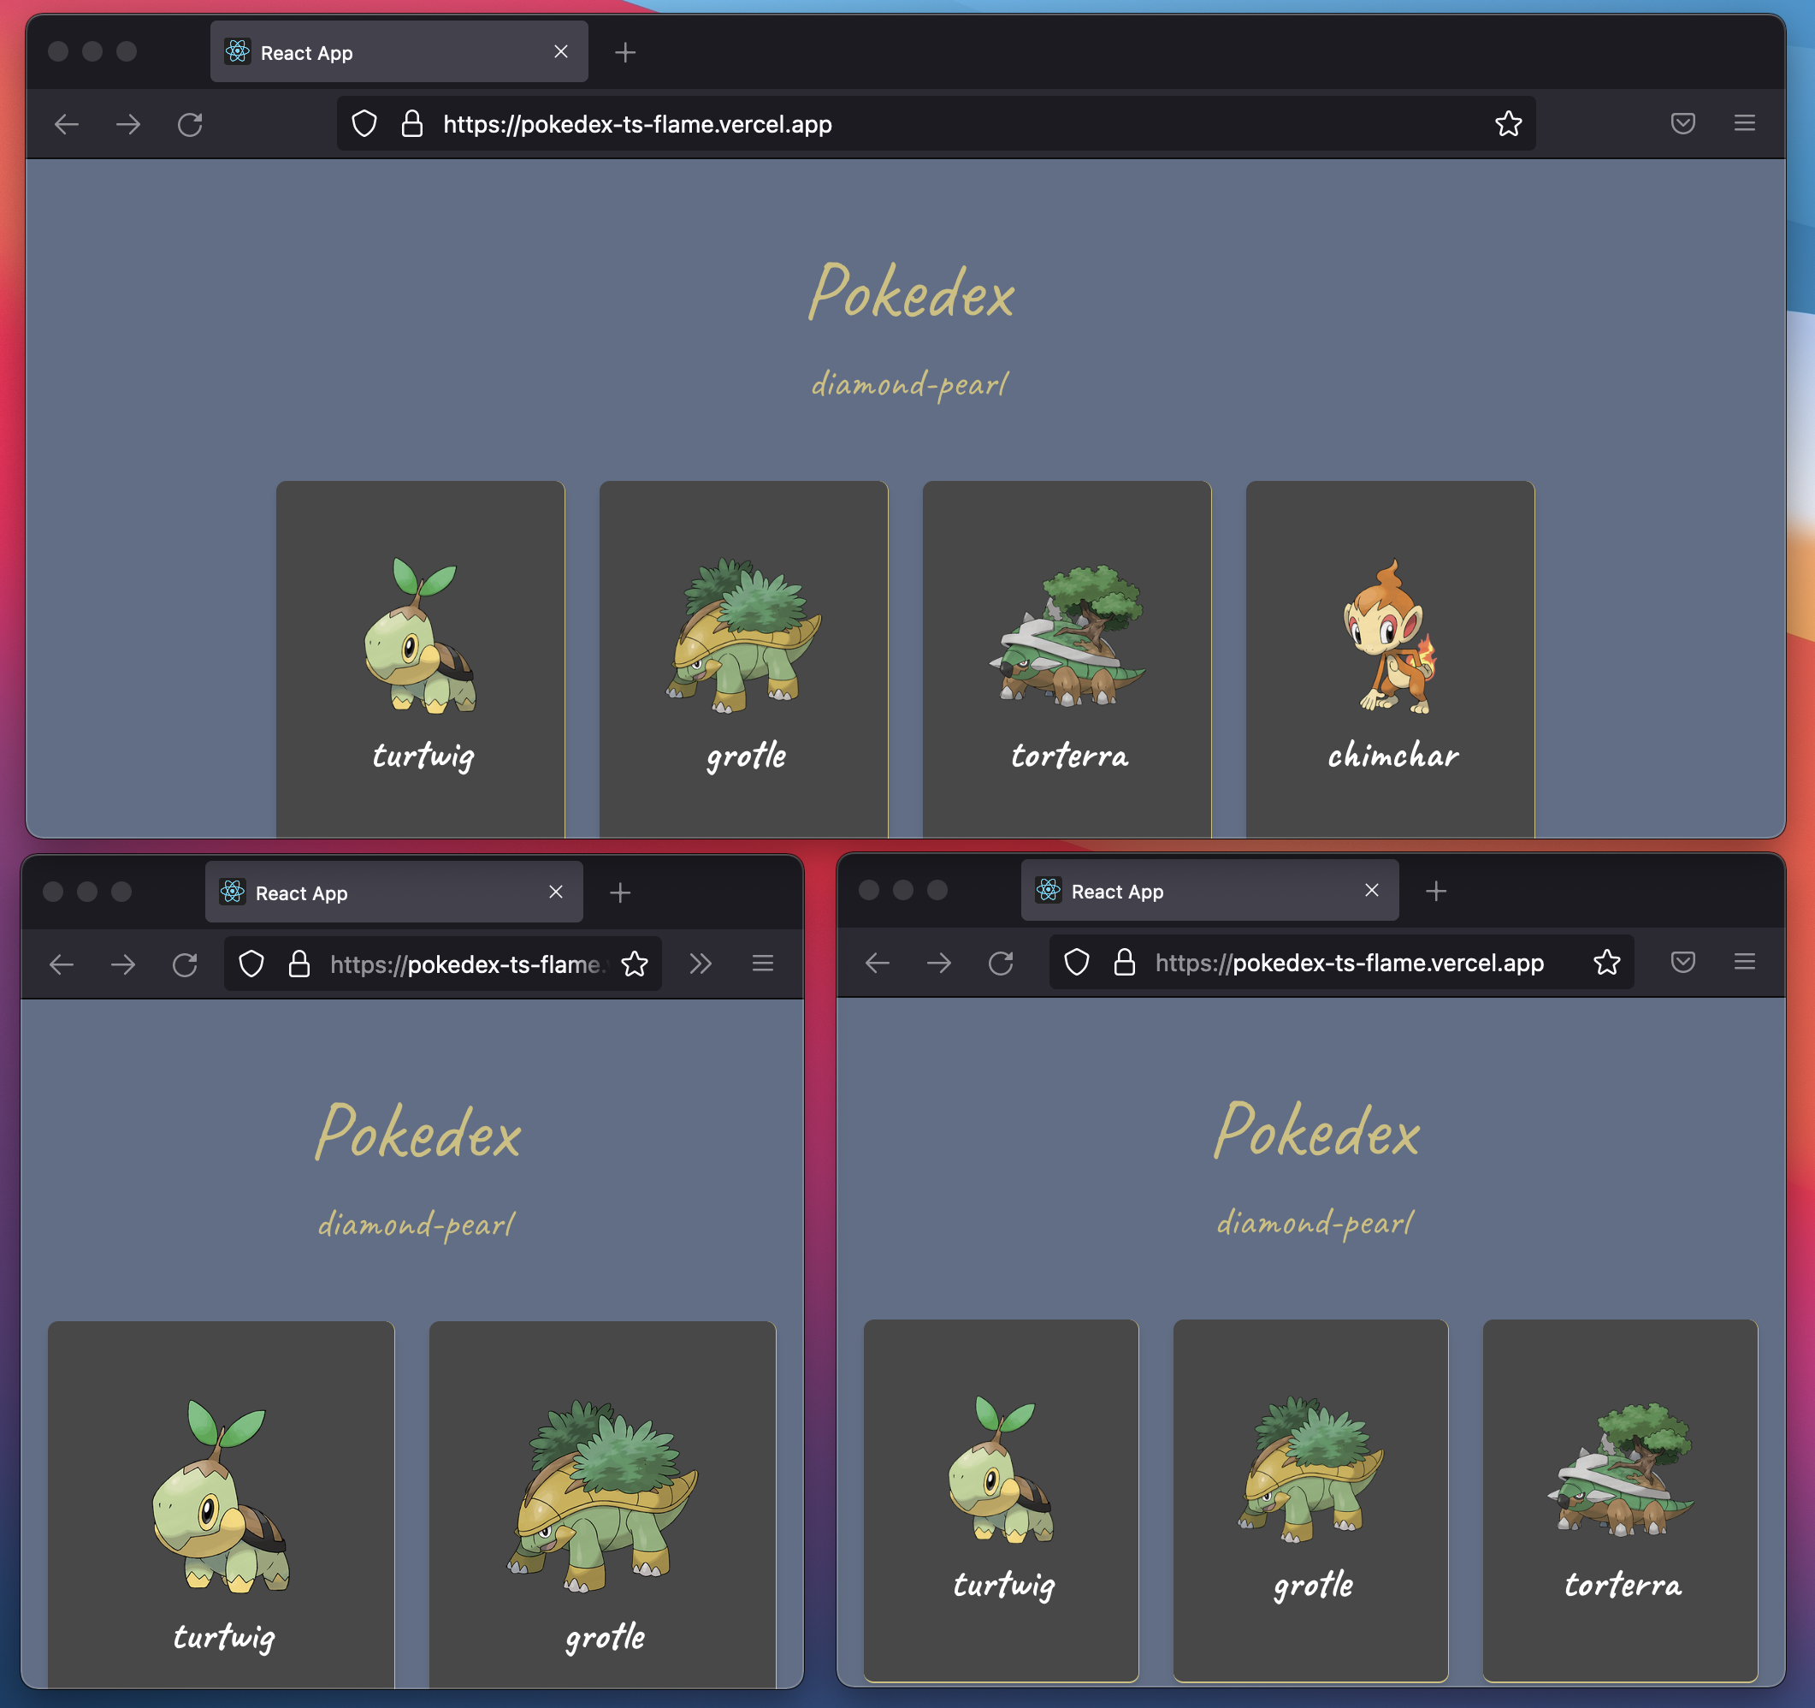Reload the page in the bottom-left window
This screenshot has height=1708, width=1815.
point(186,964)
